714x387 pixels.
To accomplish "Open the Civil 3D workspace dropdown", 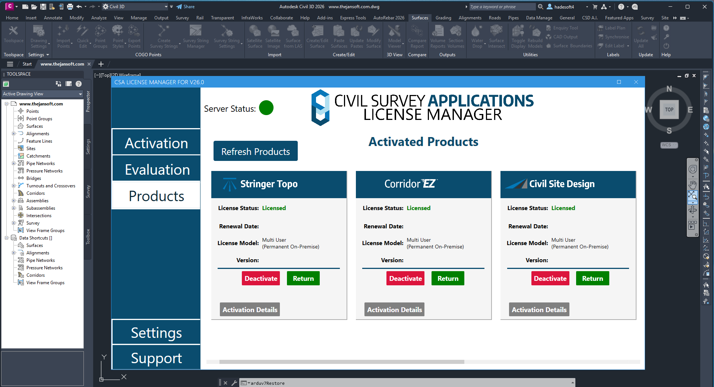I will (135, 7).
